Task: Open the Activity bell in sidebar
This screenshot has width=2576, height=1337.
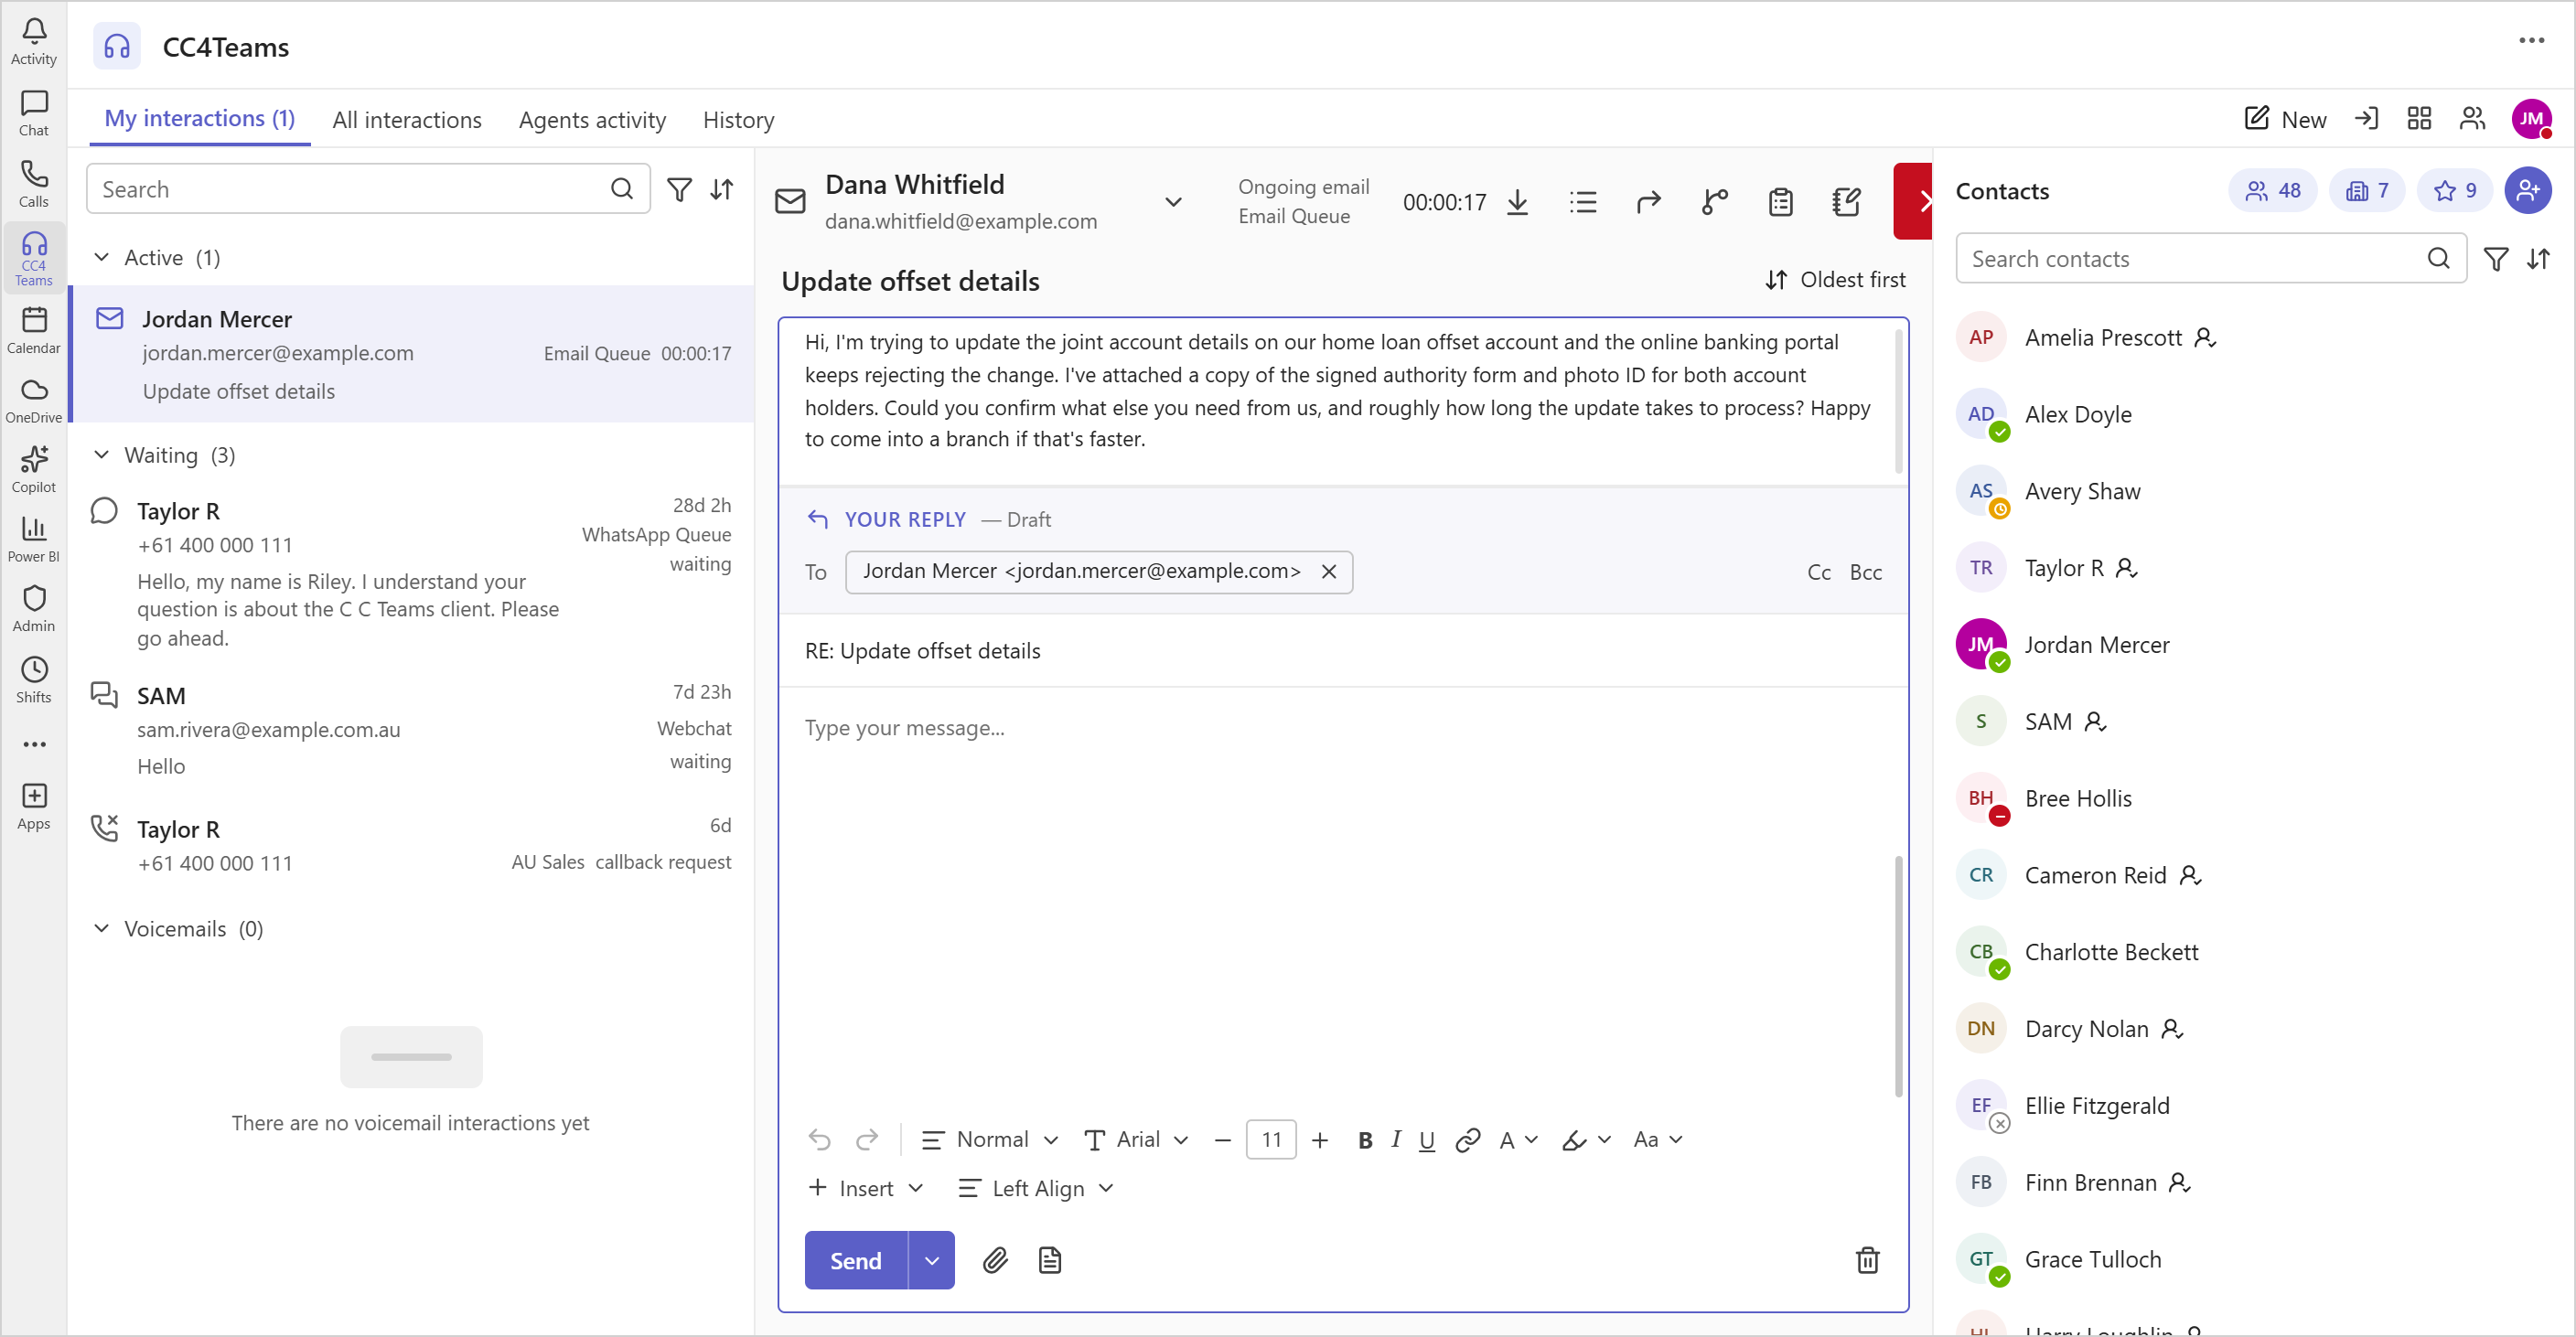Action: (x=33, y=41)
